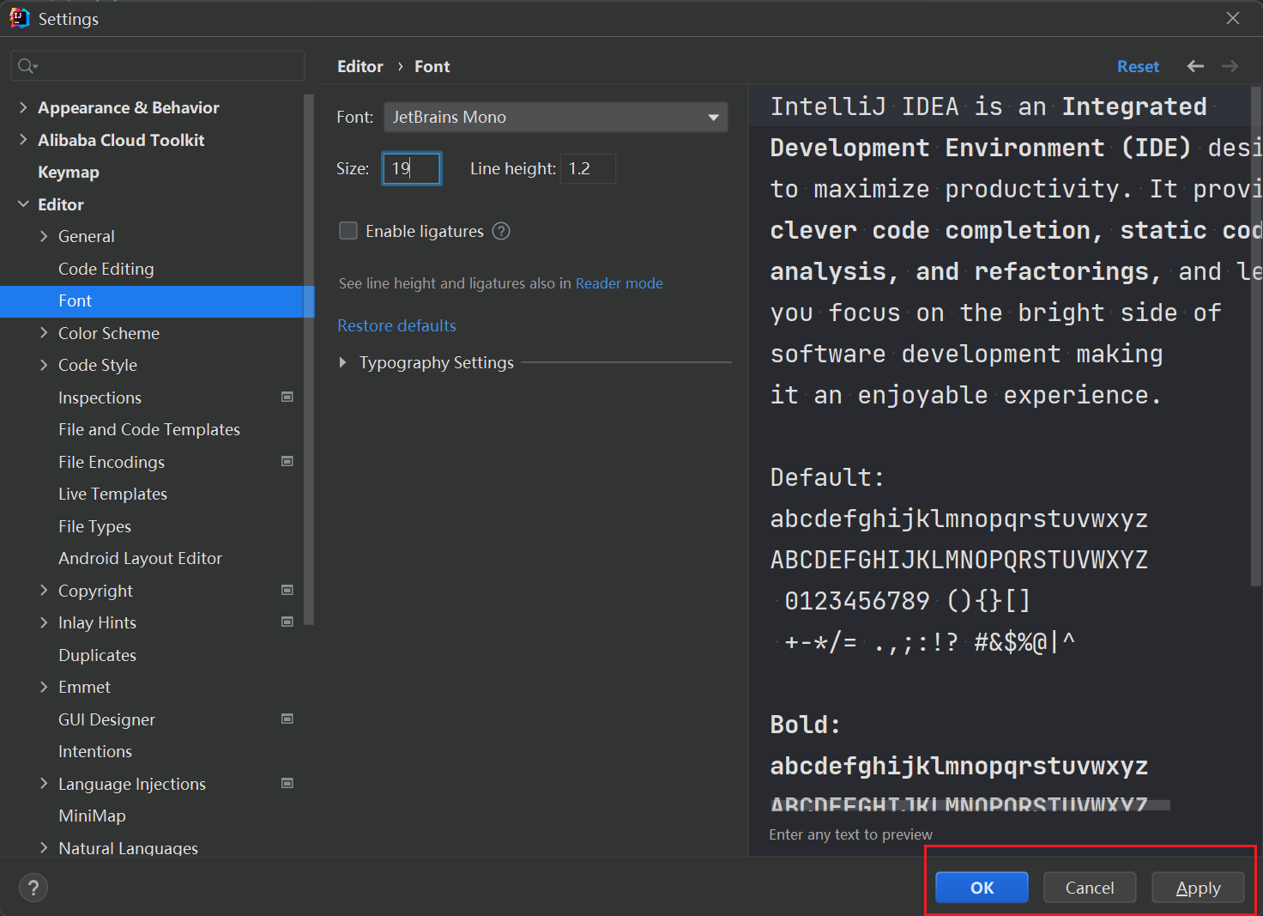The height and width of the screenshot is (916, 1263).
Task: Click the IntelliJ IDEA logo in title bar
Action: coord(19,18)
